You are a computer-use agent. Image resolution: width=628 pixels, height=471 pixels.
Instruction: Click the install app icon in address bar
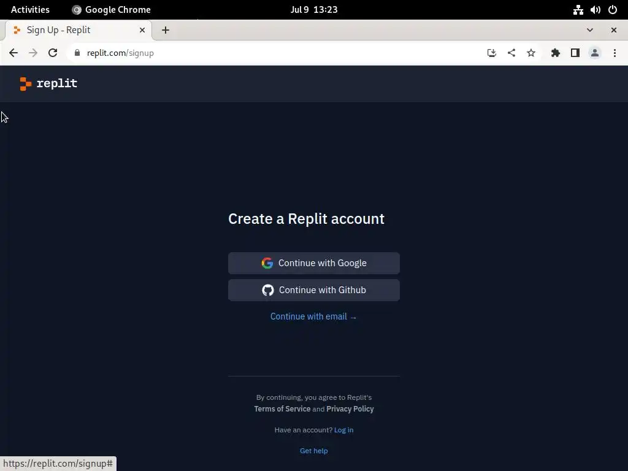point(491,53)
